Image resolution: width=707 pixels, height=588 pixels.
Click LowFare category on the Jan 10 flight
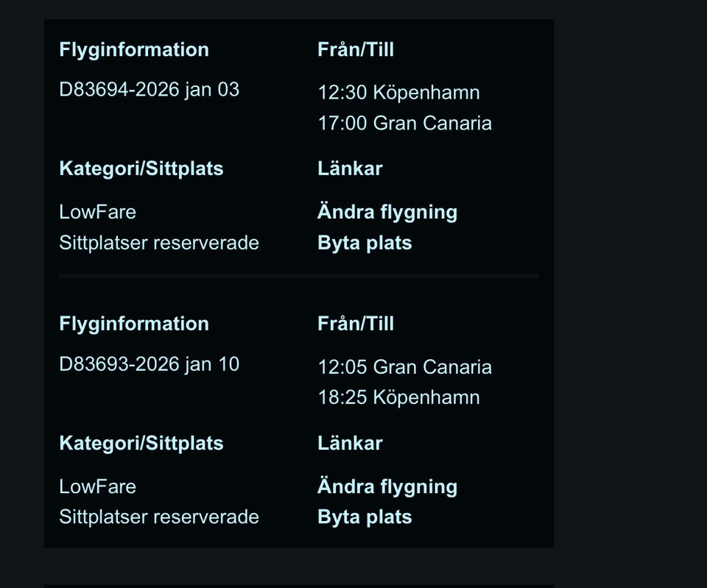(97, 486)
